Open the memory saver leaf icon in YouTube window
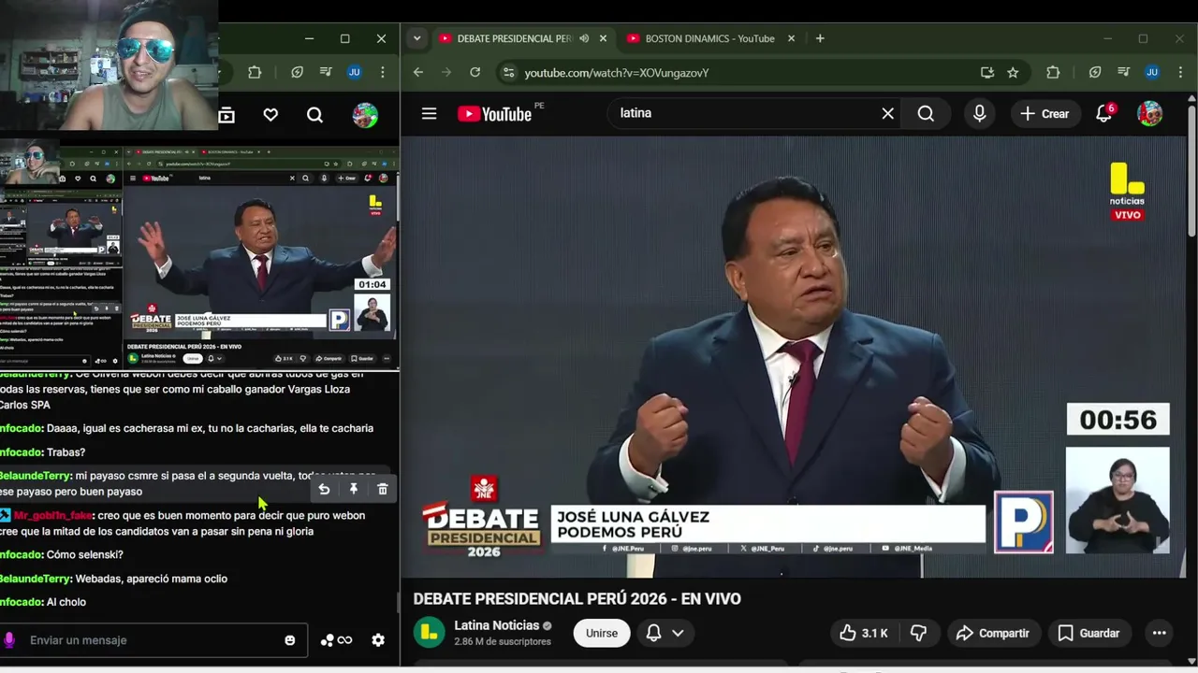This screenshot has width=1198, height=673. pos(1095,72)
